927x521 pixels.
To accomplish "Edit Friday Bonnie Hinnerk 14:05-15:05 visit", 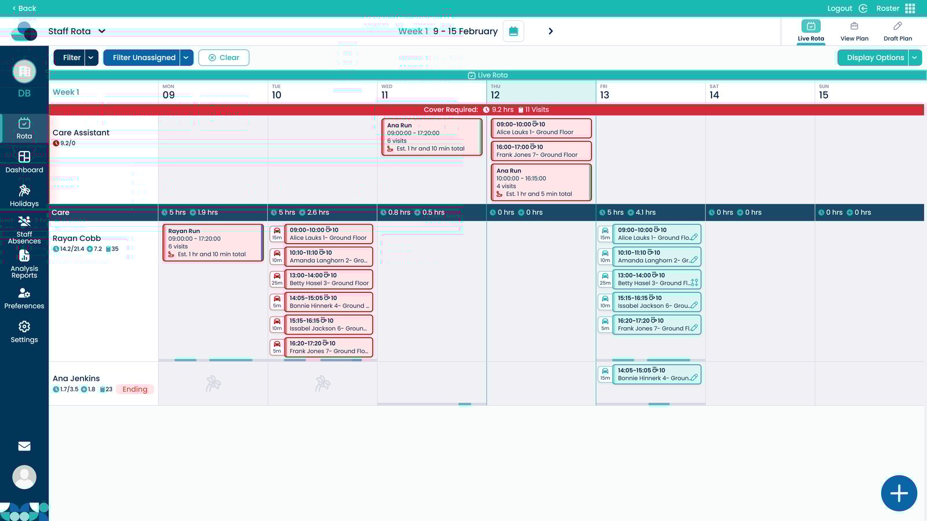I will (x=694, y=377).
